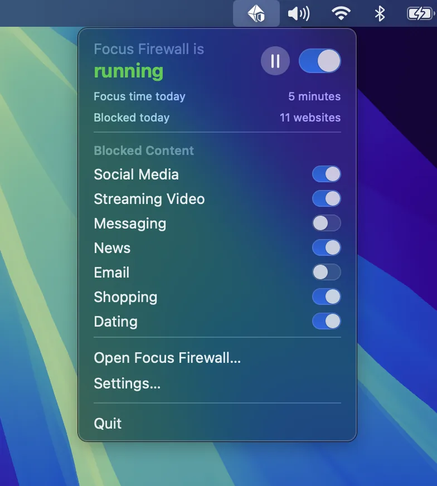Open the volume menu bar icon
The width and height of the screenshot is (437, 486).
click(298, 14)
